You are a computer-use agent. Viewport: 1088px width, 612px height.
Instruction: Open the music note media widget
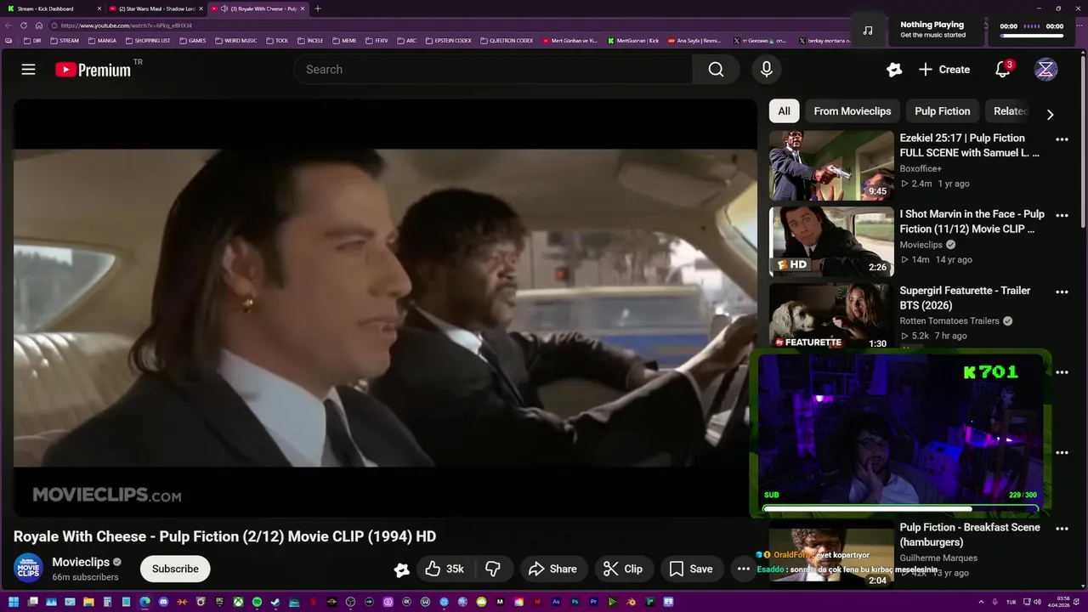point(867,31)
